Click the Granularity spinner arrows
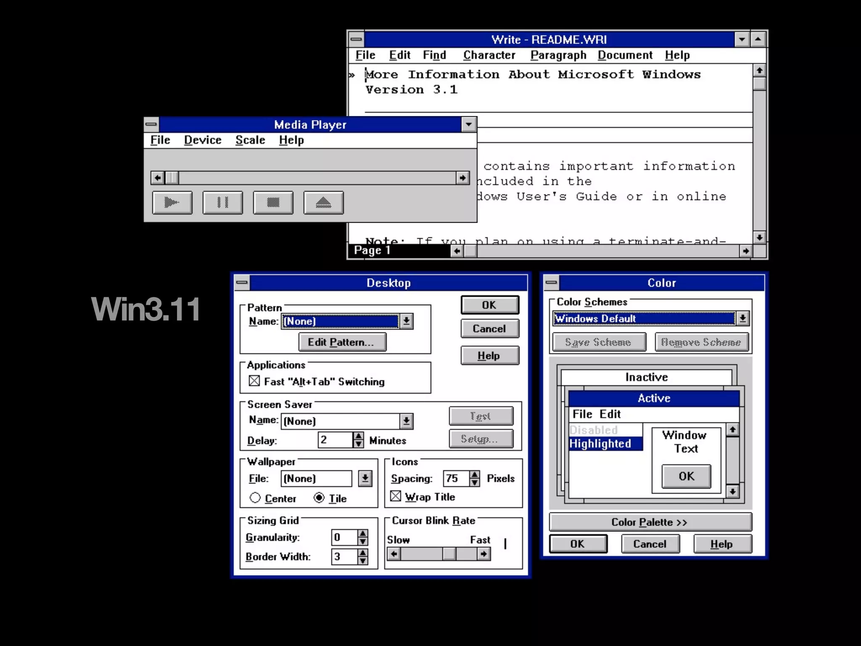The width and height of the screenshot is (861, 646). point(362,537)
